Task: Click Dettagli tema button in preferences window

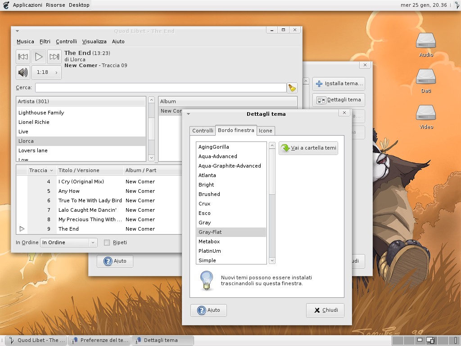Action: [339, 100]
